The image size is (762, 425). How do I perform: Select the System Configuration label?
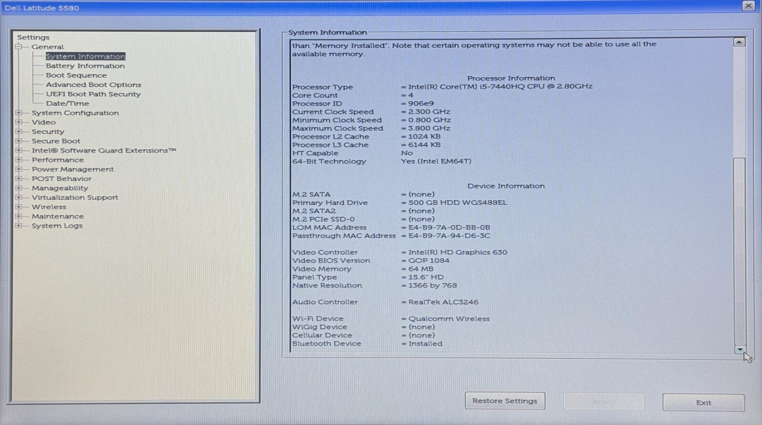click(75, 113)
